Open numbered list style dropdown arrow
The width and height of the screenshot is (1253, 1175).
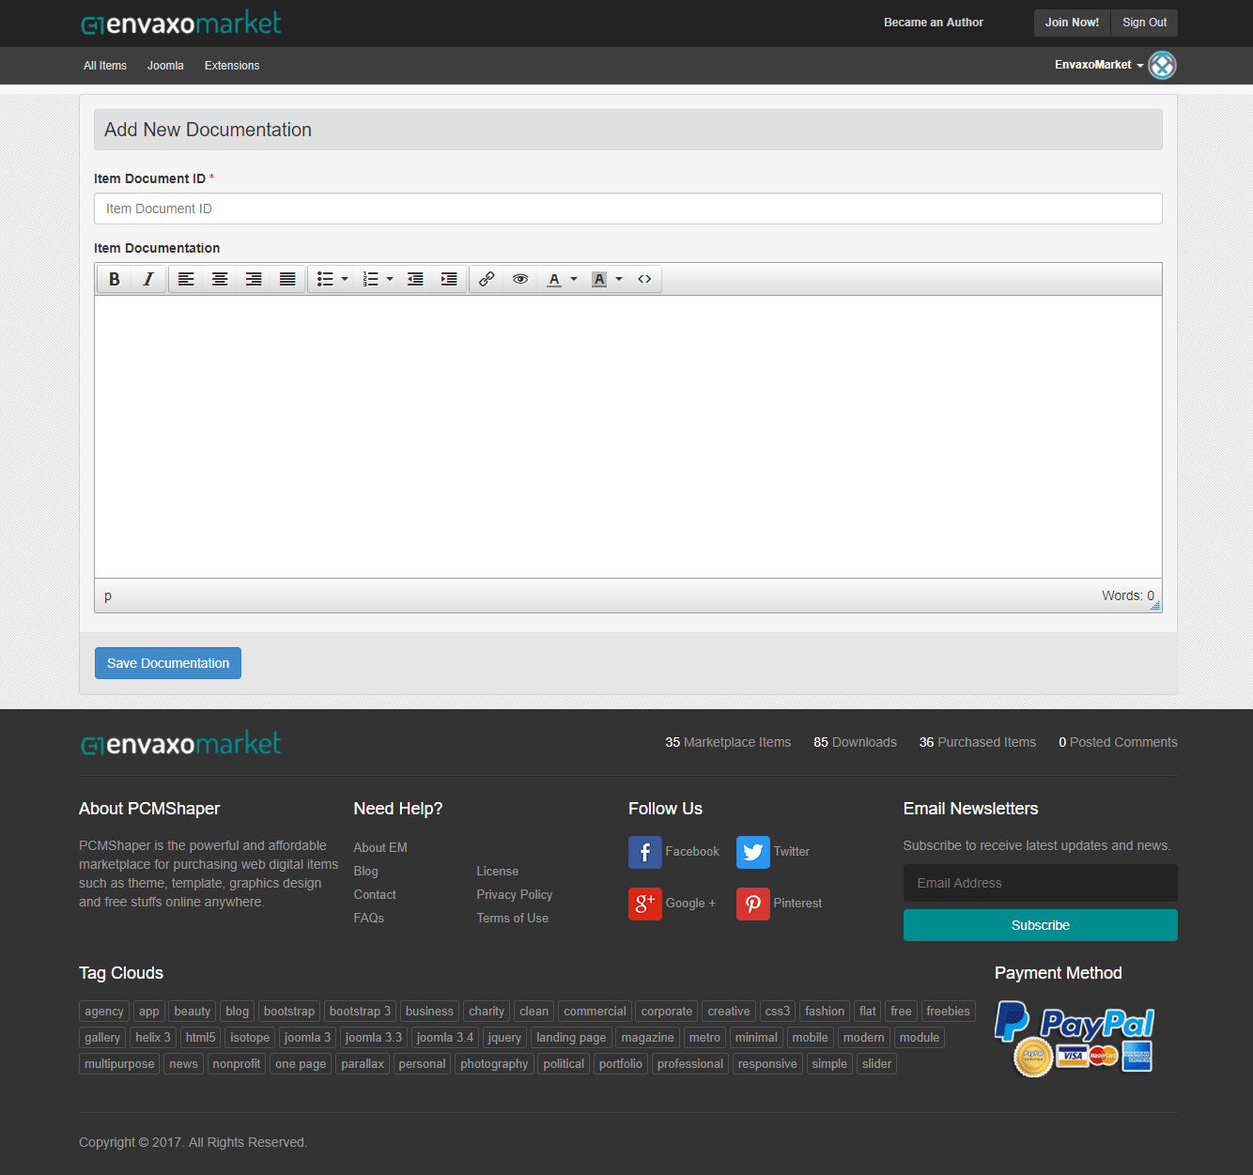pyautogui.click(x=390, y=279)
